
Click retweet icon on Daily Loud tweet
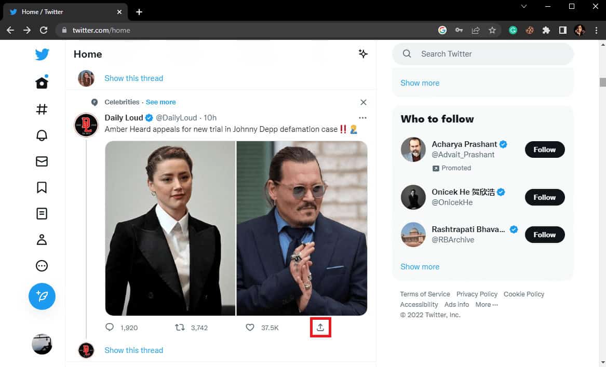click(x=180, y=327)
